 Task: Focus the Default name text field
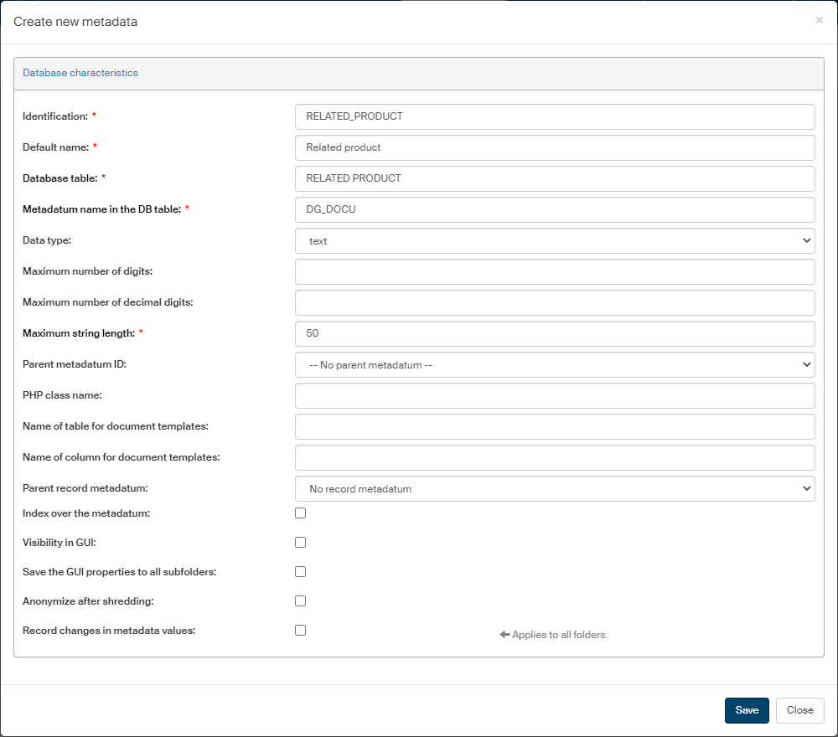(x=555, y=147)
